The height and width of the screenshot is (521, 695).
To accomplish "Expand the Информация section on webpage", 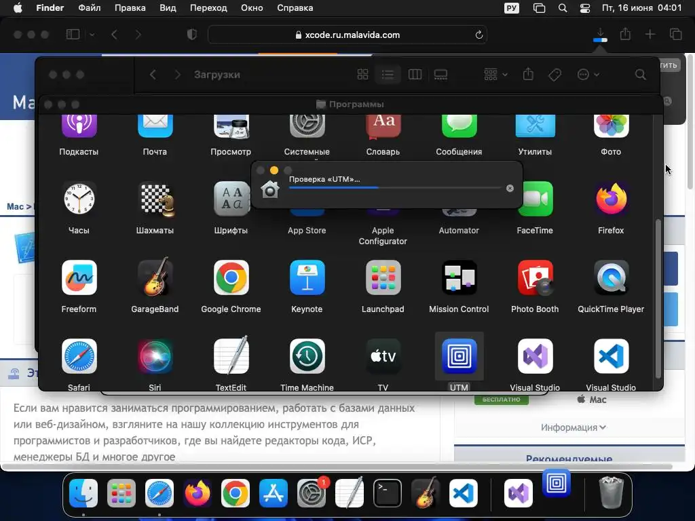I will tap(573, 427).
